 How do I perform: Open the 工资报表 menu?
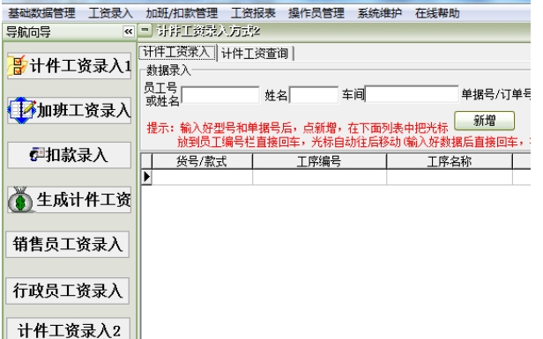pyautogui.click(x=253, y=13)
